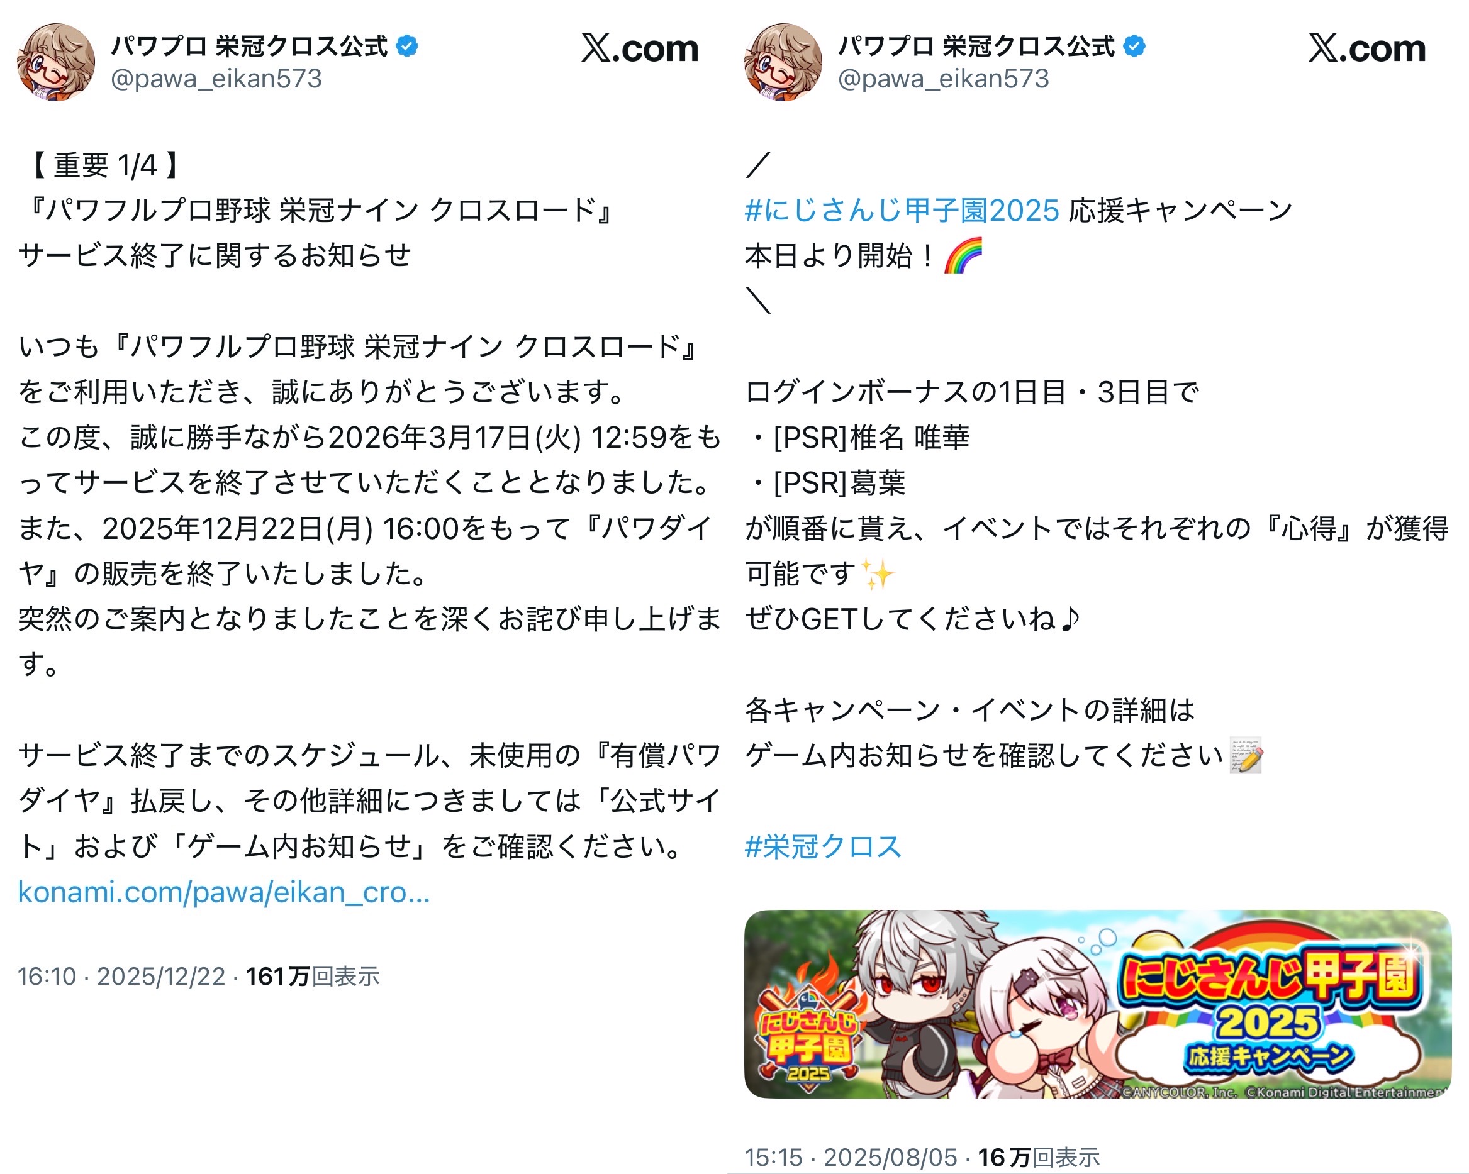Click the rainbow emoji after 本日より開始
The width and height of the screenshot is (1469, 1174).
[x=963, y=255]
